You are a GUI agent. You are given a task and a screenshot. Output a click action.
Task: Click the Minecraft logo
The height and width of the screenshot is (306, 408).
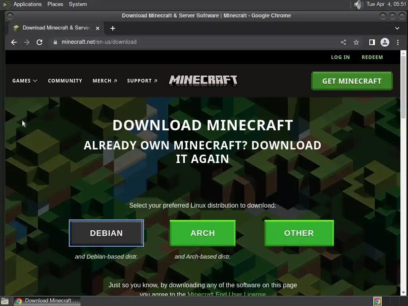pyautogui.click(x=203, y=80)
